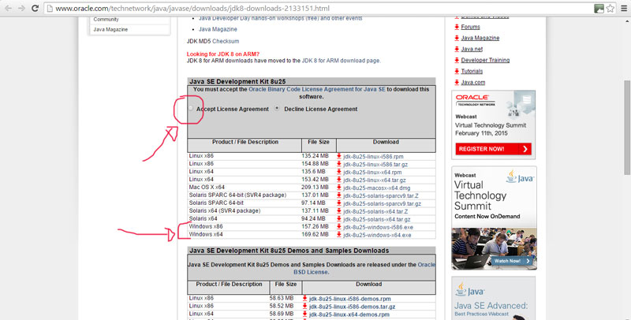Viewport: 631px width, 320px height.
Task: Open Tutorials link in right sidebar
Action: coord(472,71)
